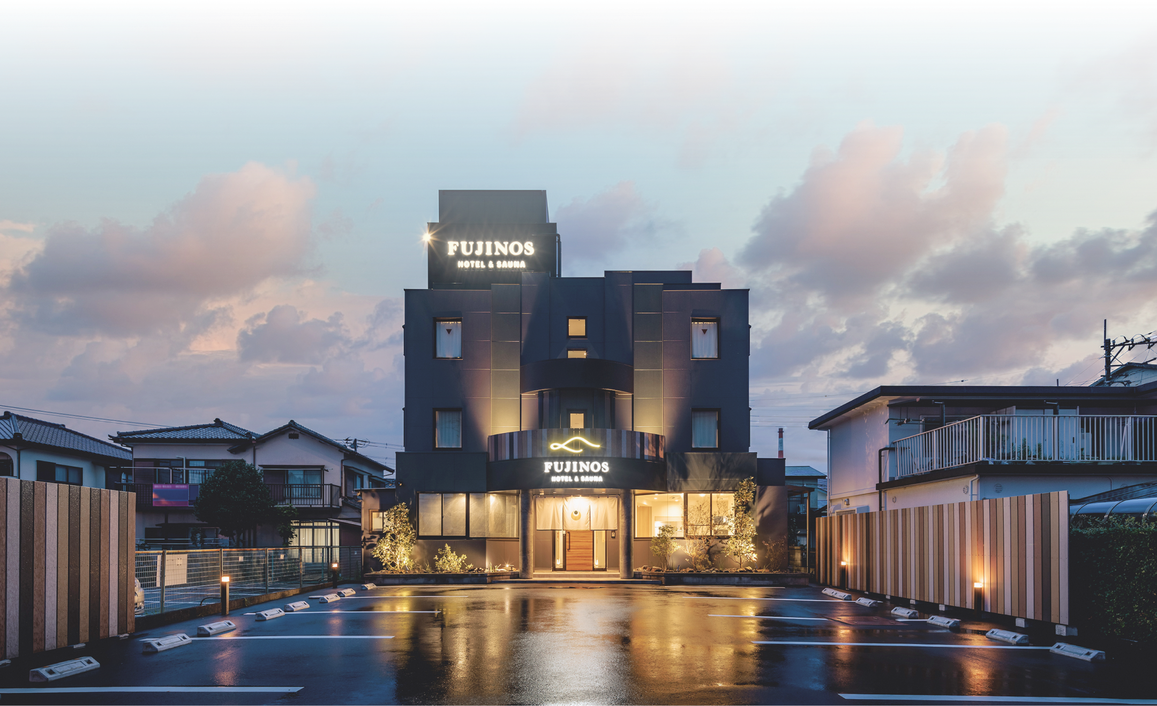Click the FUJINOS sign above the entrance
The height and width of the screenshot is (706, 1157).
point(576,470)
